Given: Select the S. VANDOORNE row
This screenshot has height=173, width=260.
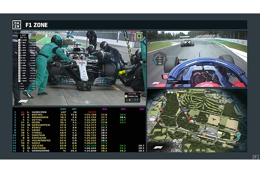Looking at the screenshot, I should coord(79,151).
